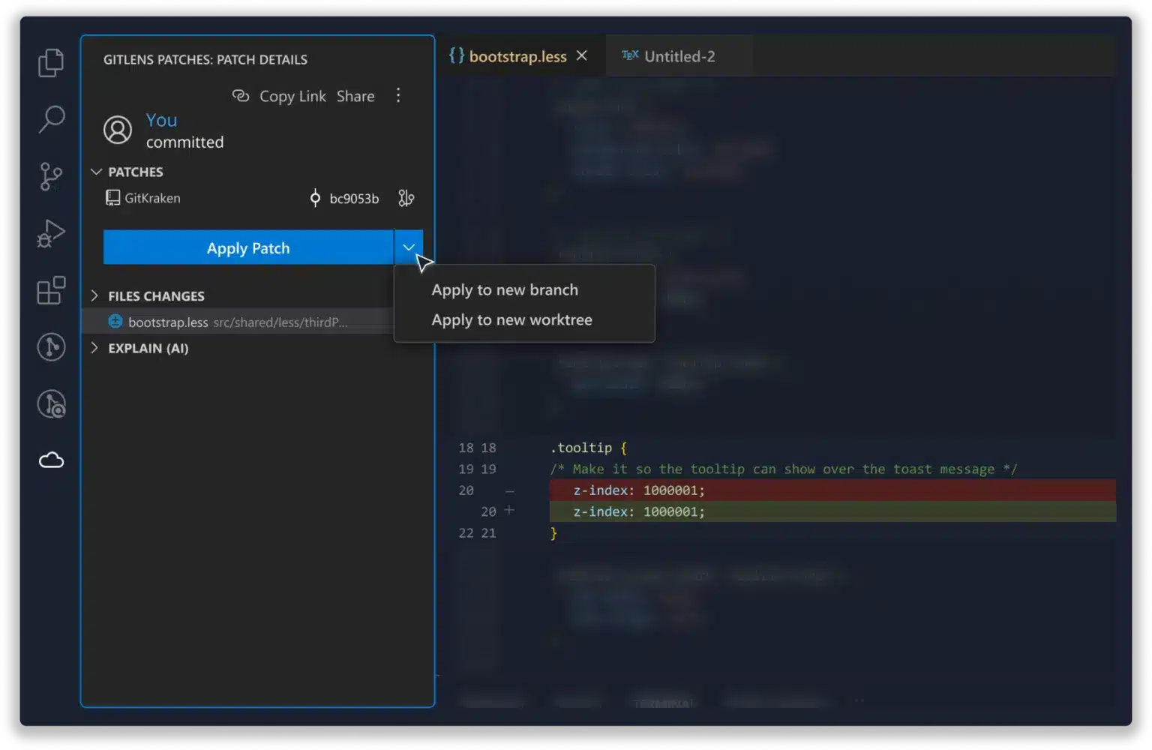Open the Explorer files icon
The width and height of the screenshot is (1152, 750).
[x=51, y=63]
